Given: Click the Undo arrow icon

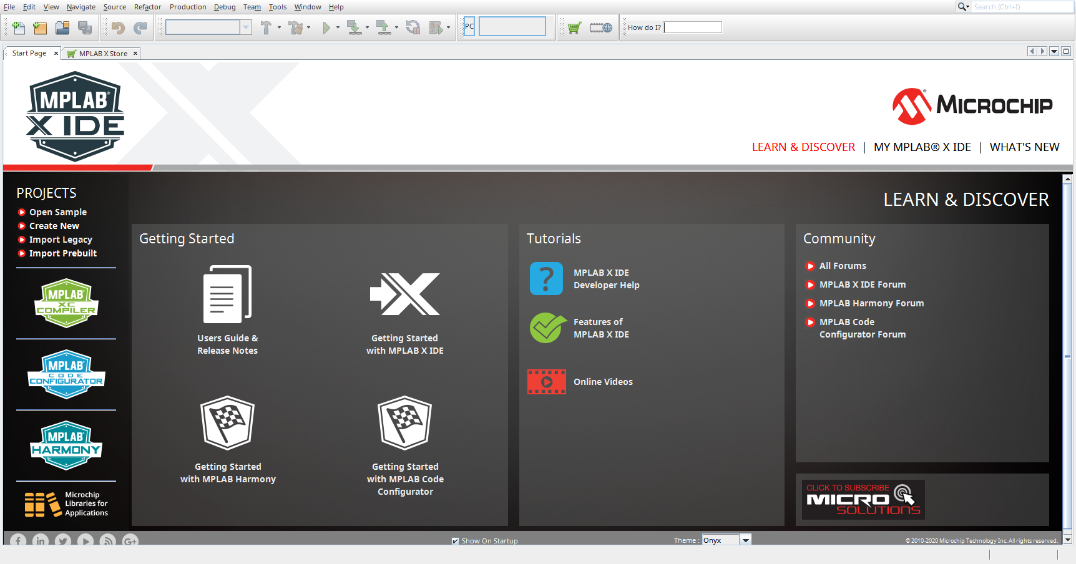Looking at the screenshot, I should tap(118, 27).
